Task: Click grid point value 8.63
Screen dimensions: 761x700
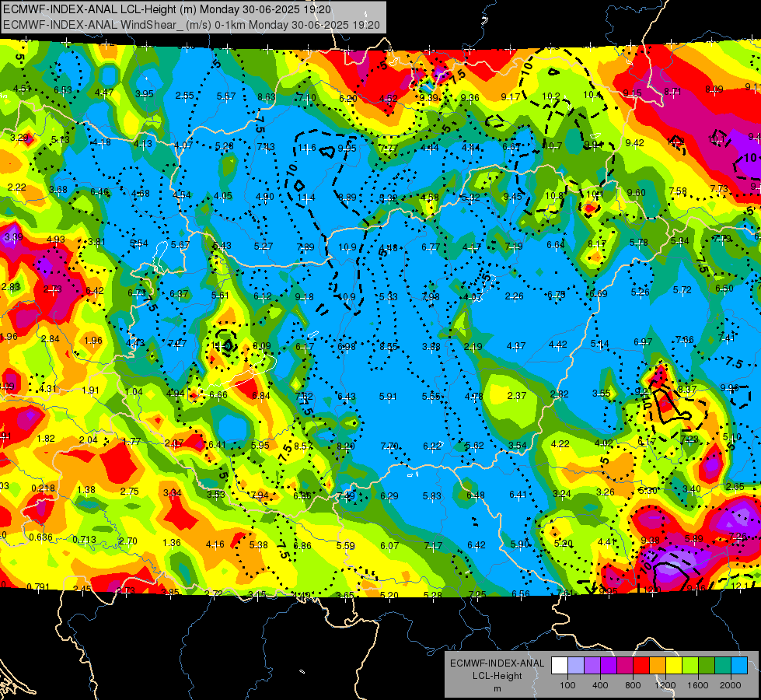Action: [267, 97]
